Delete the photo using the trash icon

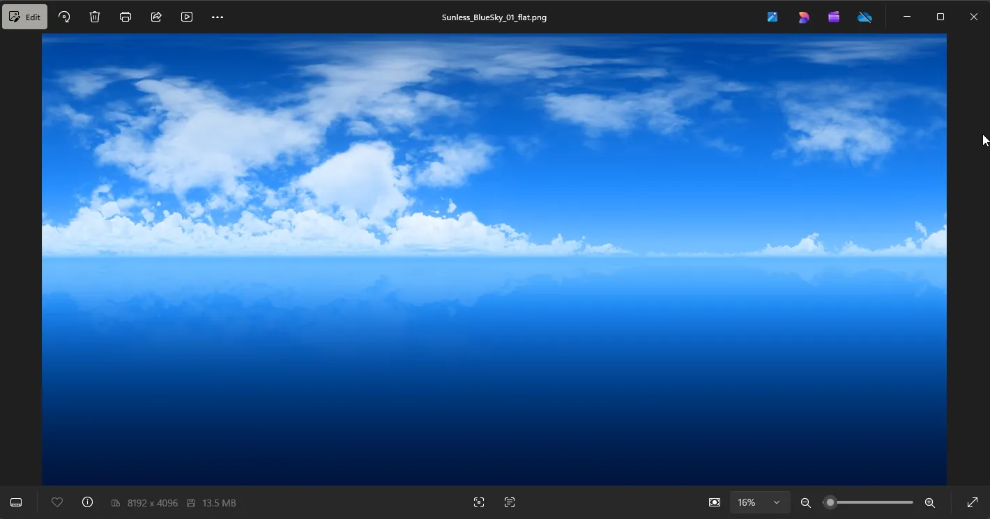pyautogui.click(x=95, y=17)
